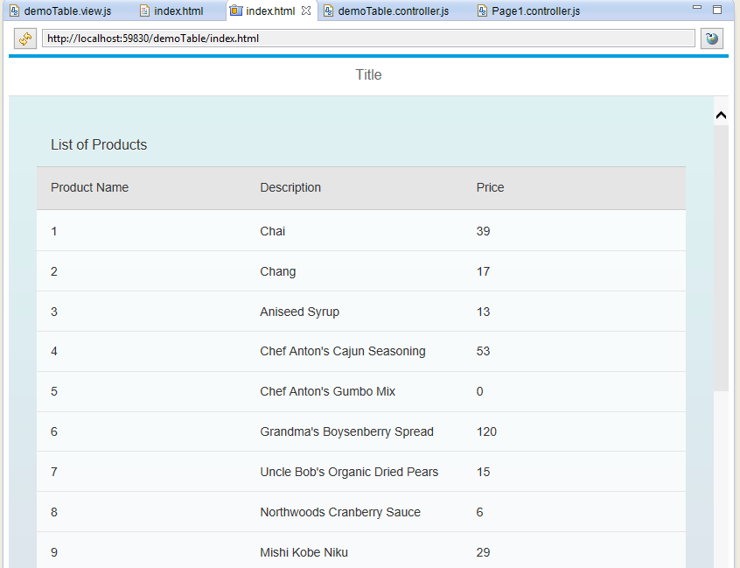Open the demoTable.controller.js editor tab
The image size is (740, 568).
(x=393, y=11)
